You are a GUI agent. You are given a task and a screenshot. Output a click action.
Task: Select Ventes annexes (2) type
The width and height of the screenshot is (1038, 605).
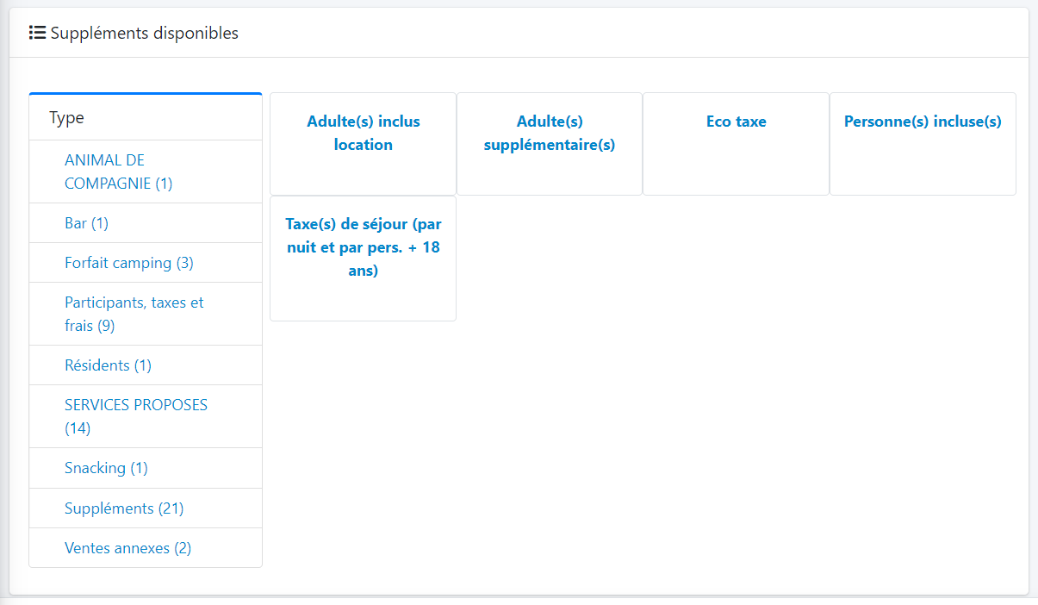point(127,548)
